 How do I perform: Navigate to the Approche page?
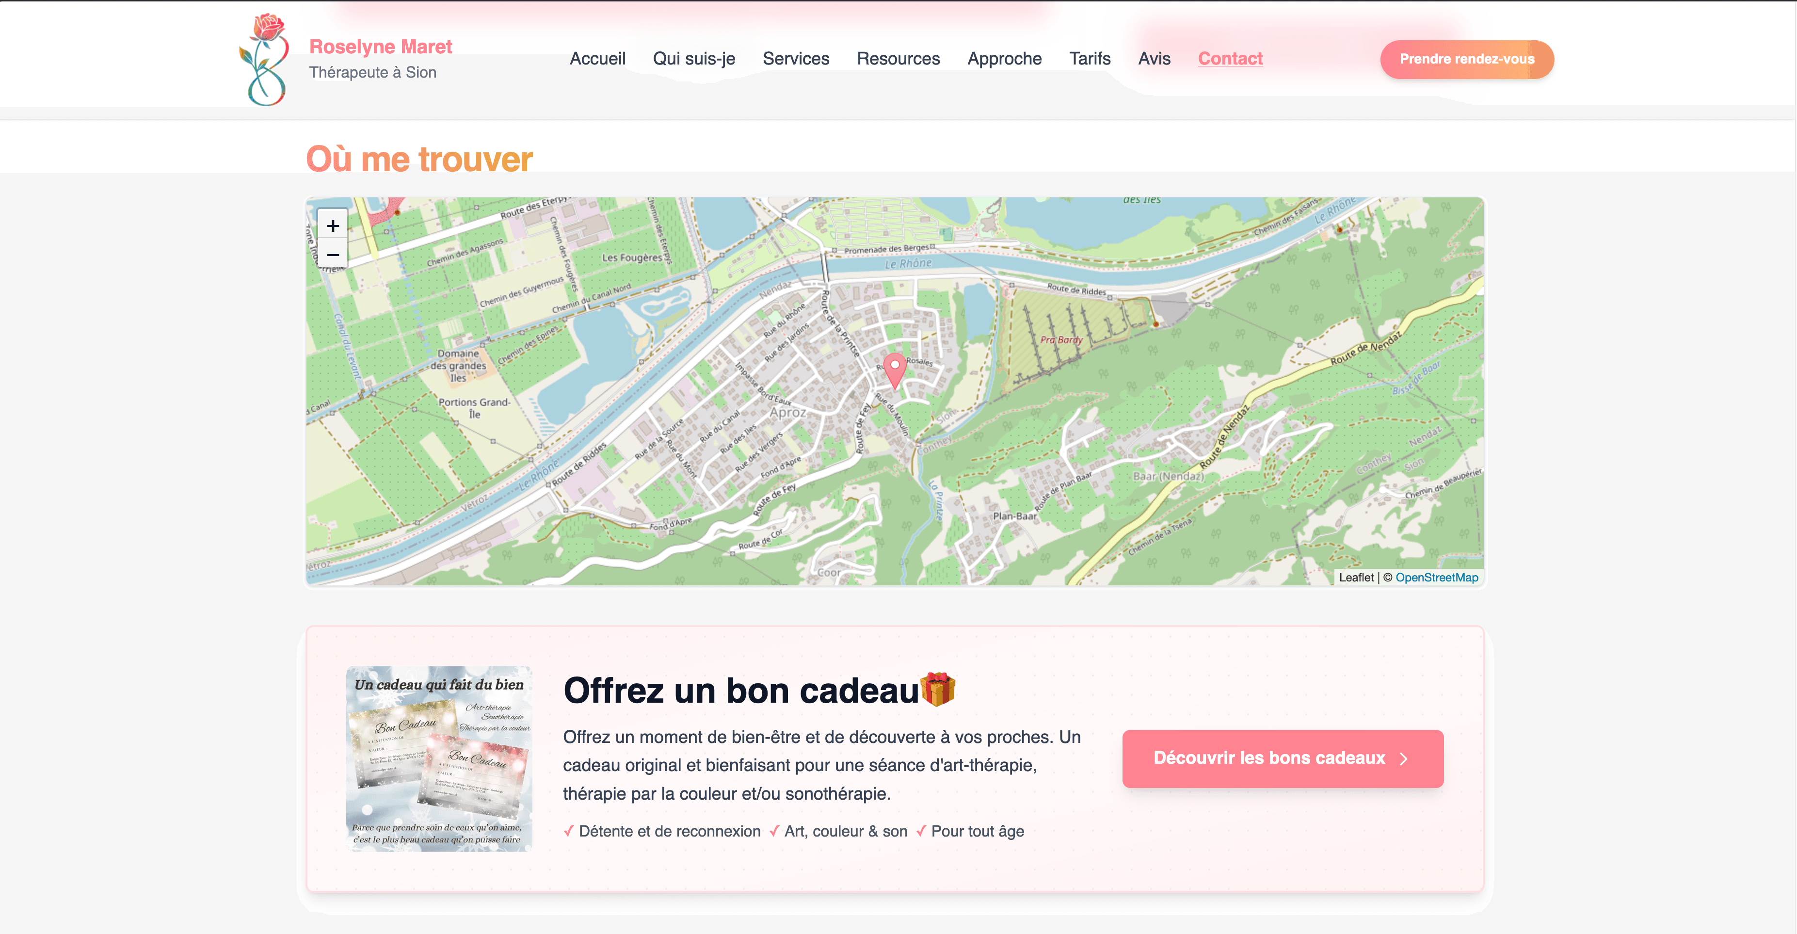[1004, 59]
